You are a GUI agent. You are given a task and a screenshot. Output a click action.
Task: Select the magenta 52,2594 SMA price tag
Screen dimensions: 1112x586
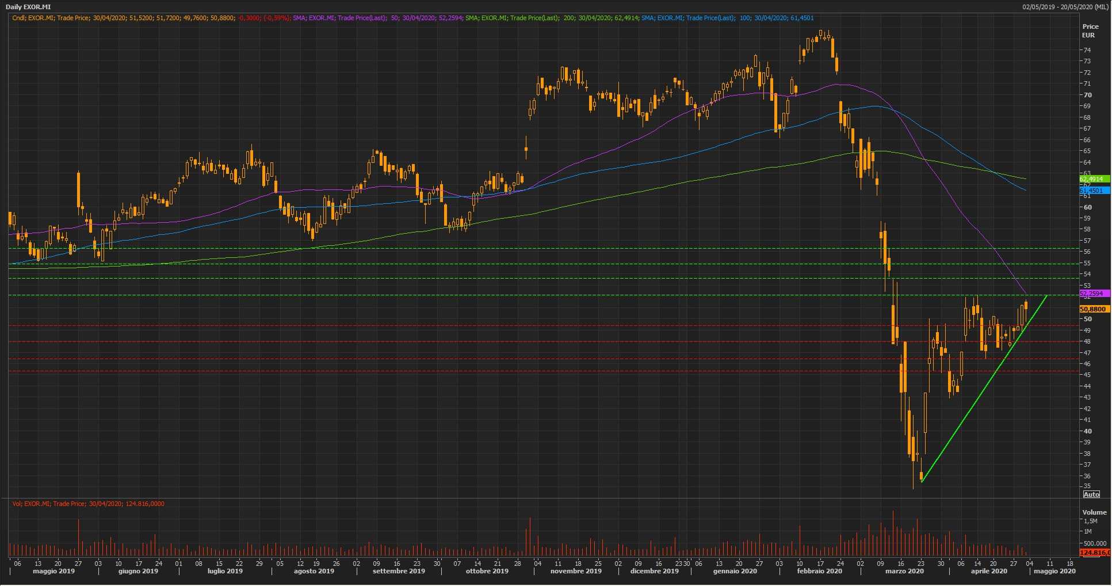pyautogui.click(x=1094, y=294)
